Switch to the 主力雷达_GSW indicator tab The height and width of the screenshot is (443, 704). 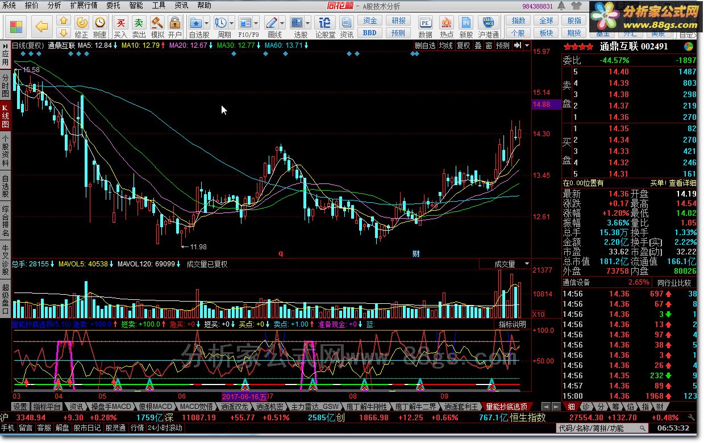(315, 407)
